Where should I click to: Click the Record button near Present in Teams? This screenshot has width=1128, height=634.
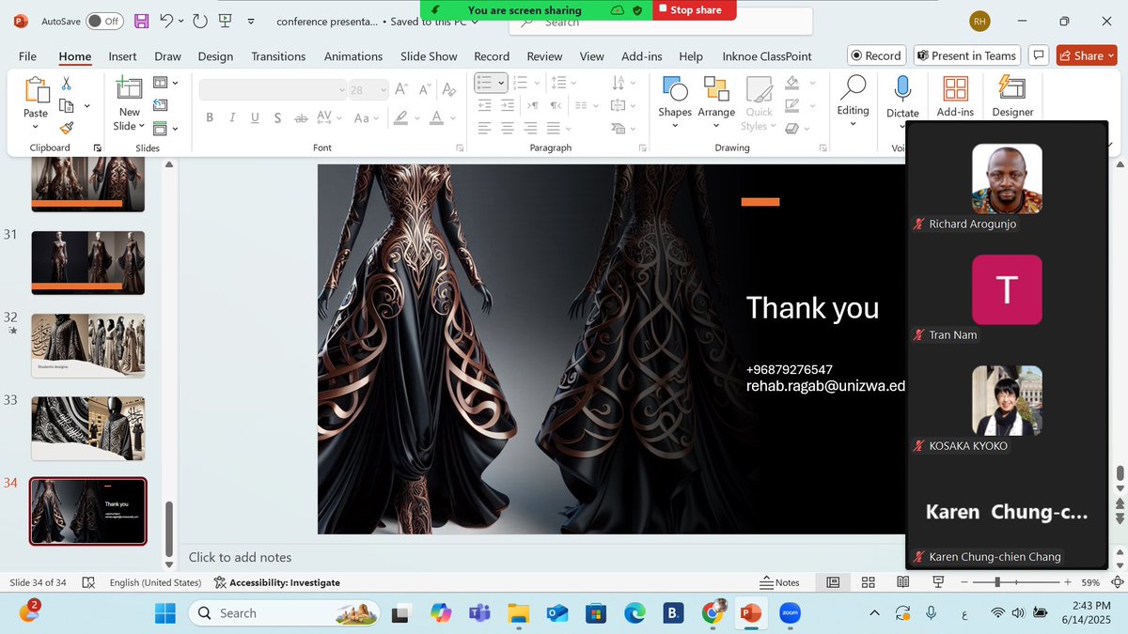875,55
